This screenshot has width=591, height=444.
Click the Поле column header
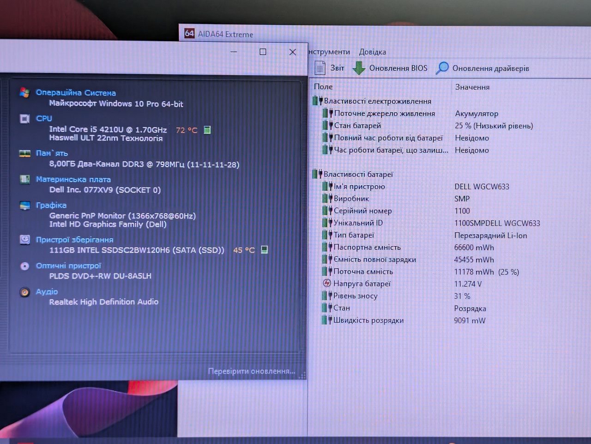coord(323,87)
